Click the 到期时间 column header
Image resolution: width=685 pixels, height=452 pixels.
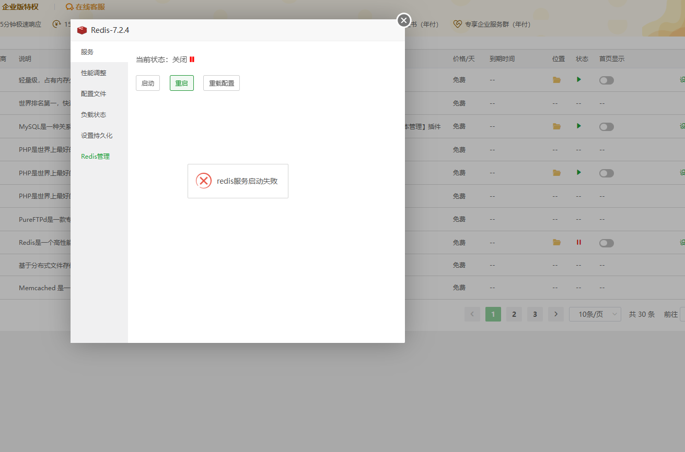[x=502, y=58]
